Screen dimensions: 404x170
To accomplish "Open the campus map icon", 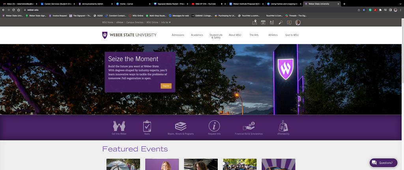I will pos(254,22).
